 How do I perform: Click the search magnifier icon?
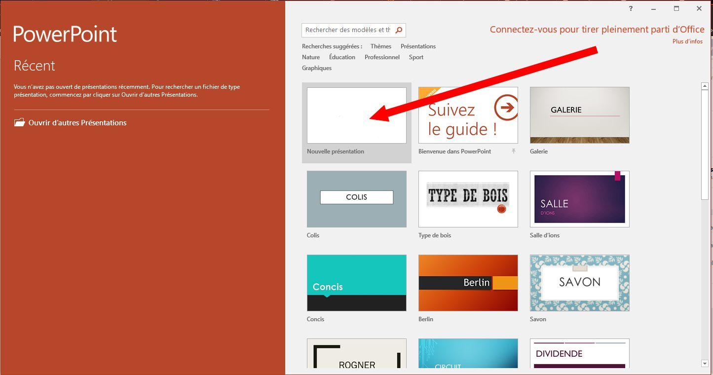399,30
